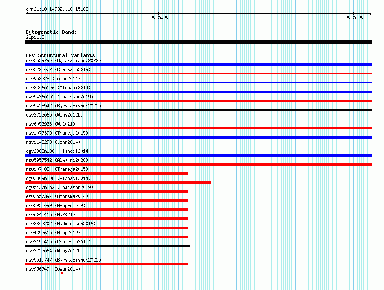Screen dimensions: 384x290
Task: Open variant esv2723060 (Wong2012b)
Action: pyautogui.click(x=54, y=115)
